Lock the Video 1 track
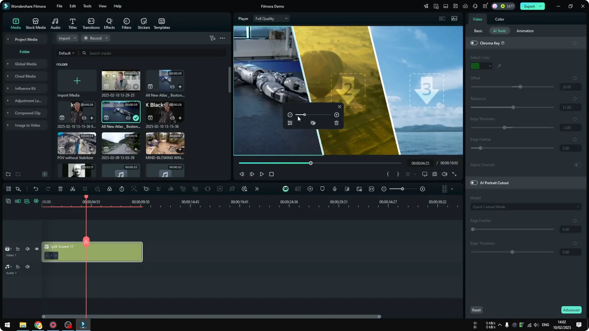Viewport: 589px width, 331px height. tap(18, 249)
